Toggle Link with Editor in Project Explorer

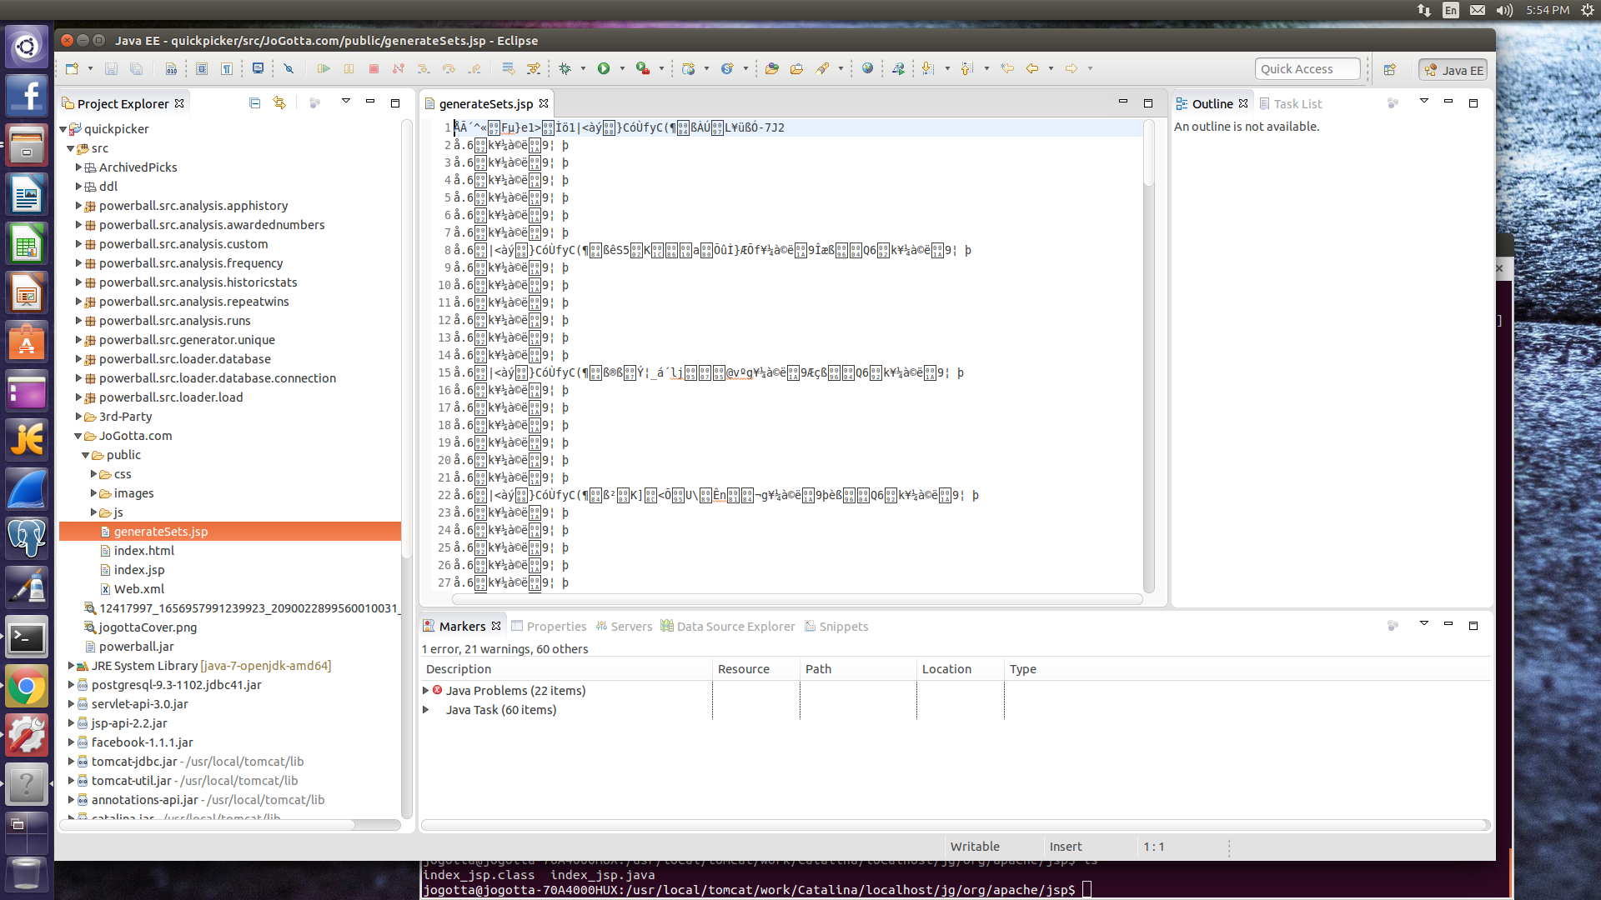click(x=279, y=102)
